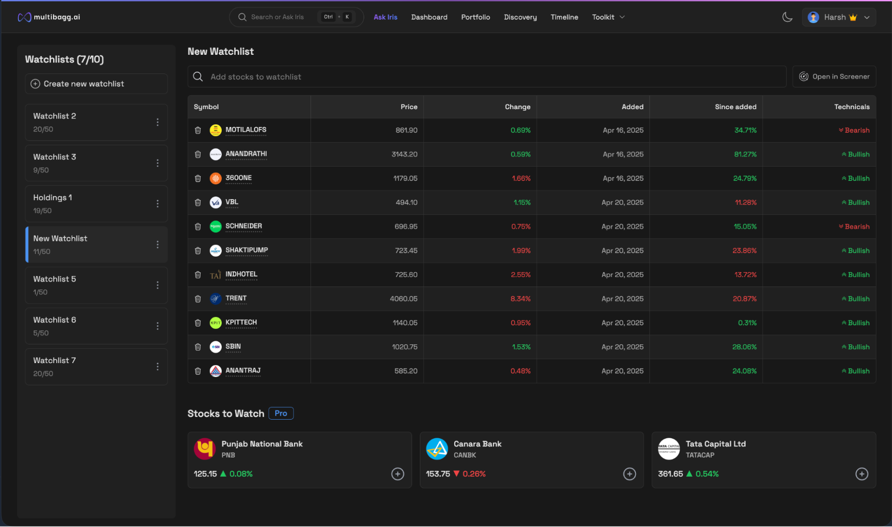Open three-dot menu for Holdings 1

tap(158, 204)
